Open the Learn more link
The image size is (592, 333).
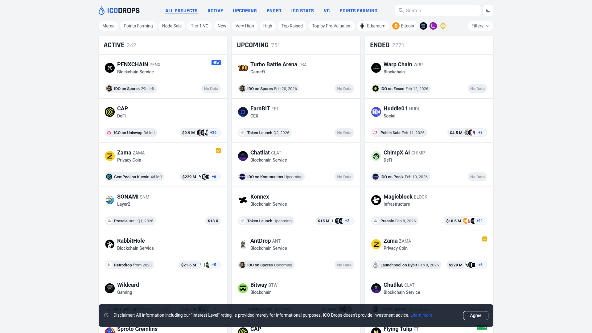pos(421,315)
